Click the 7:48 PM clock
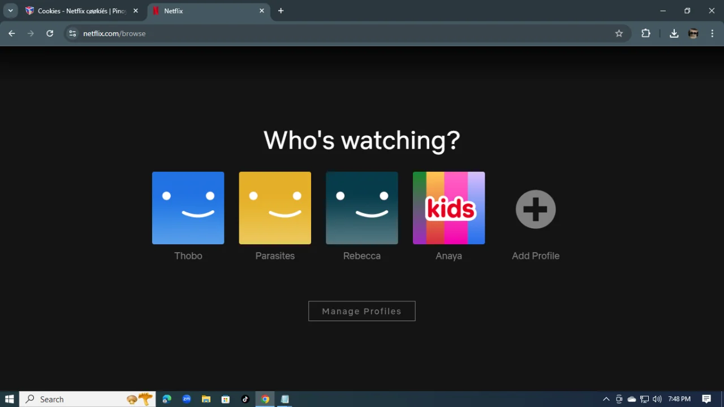Image resolution: width=724 pixels, height=407 pixels. [679, 399]
